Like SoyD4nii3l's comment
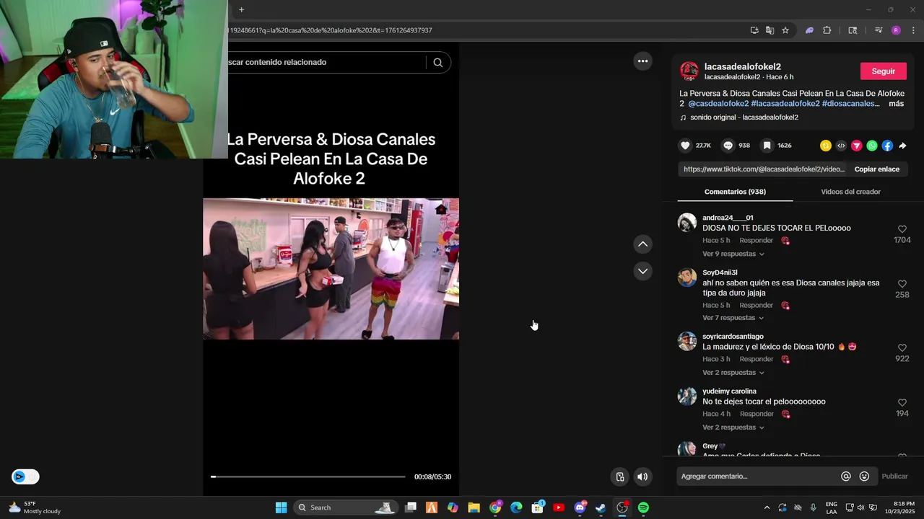Image resolution: width=924 pixels, height=519 pixels. pos(902,284)
